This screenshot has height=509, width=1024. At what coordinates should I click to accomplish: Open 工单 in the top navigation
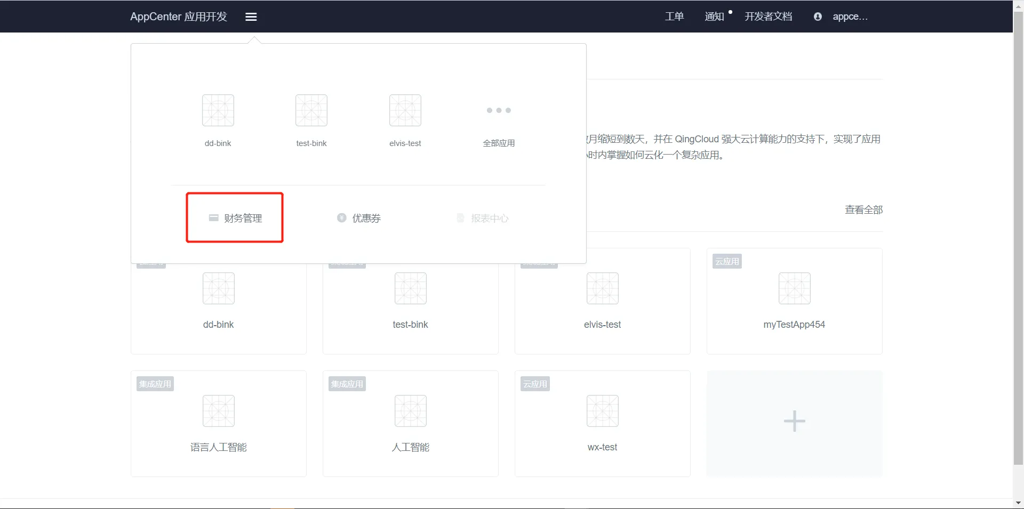point(674,17)
